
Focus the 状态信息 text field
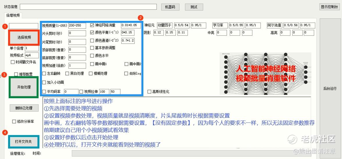pyautogui.click(x=88, y=7)
